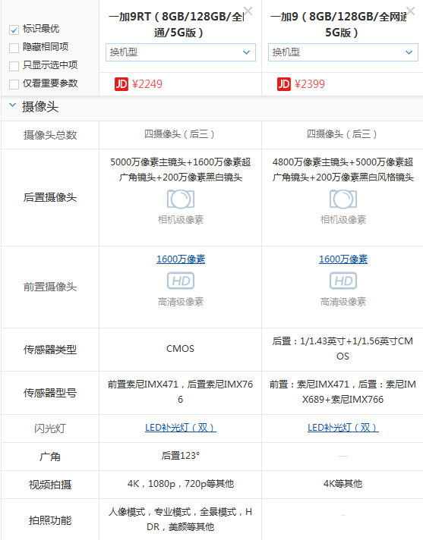
Task: Check the 仅看重要参数 option
Action: tap(14, 84)
